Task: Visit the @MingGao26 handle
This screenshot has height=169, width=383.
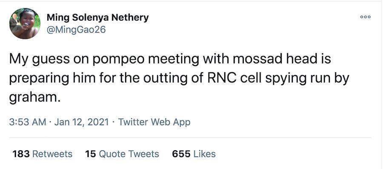Action: tap(76, 30)
